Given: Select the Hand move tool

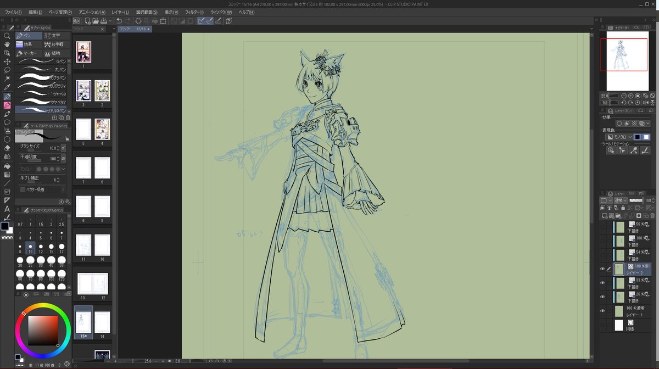Looking at the screenshot, I should pos(7,44).
